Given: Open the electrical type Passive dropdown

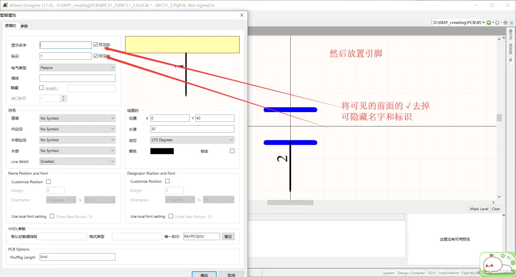Looking at the screenshot, I should [x=77, y=68].
